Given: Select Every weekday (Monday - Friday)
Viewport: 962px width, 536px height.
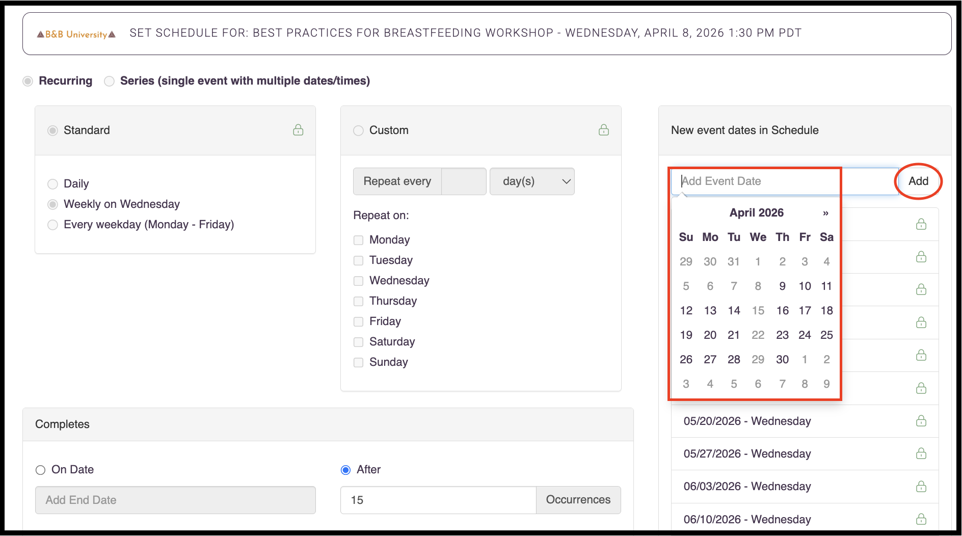Looking at the screenshot, I should tap(52, 225).
